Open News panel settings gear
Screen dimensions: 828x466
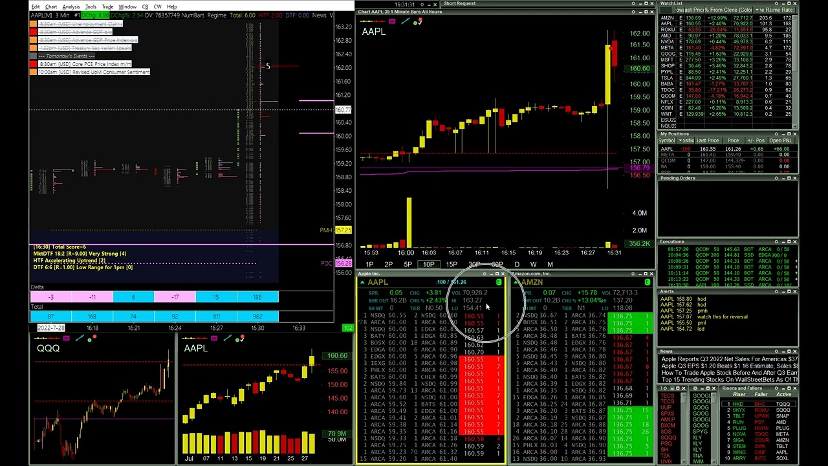pos(776,351)
